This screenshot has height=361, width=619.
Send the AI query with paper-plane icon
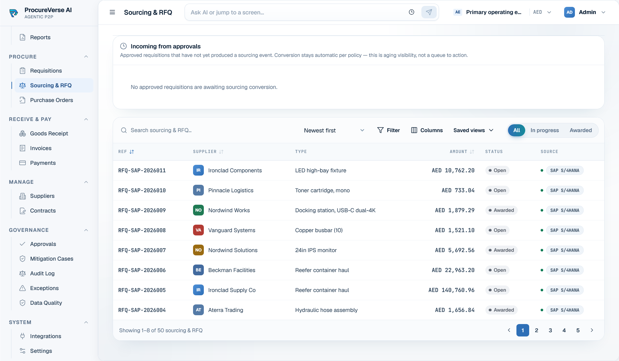pyautogui.click(x=429, y=12)
